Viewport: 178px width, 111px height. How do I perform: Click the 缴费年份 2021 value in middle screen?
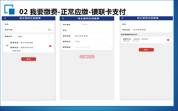tap(77, 41)
